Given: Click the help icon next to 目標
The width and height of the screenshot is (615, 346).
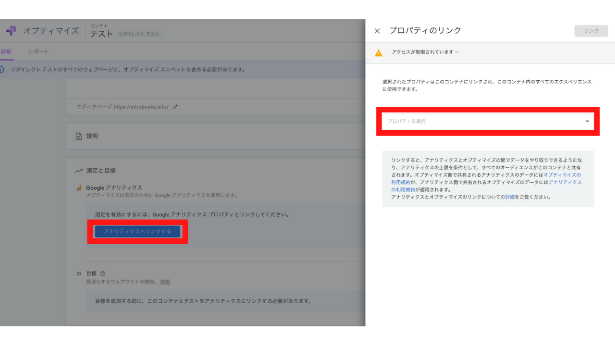Looking at the screenshot, I should (x=103, y=273).
